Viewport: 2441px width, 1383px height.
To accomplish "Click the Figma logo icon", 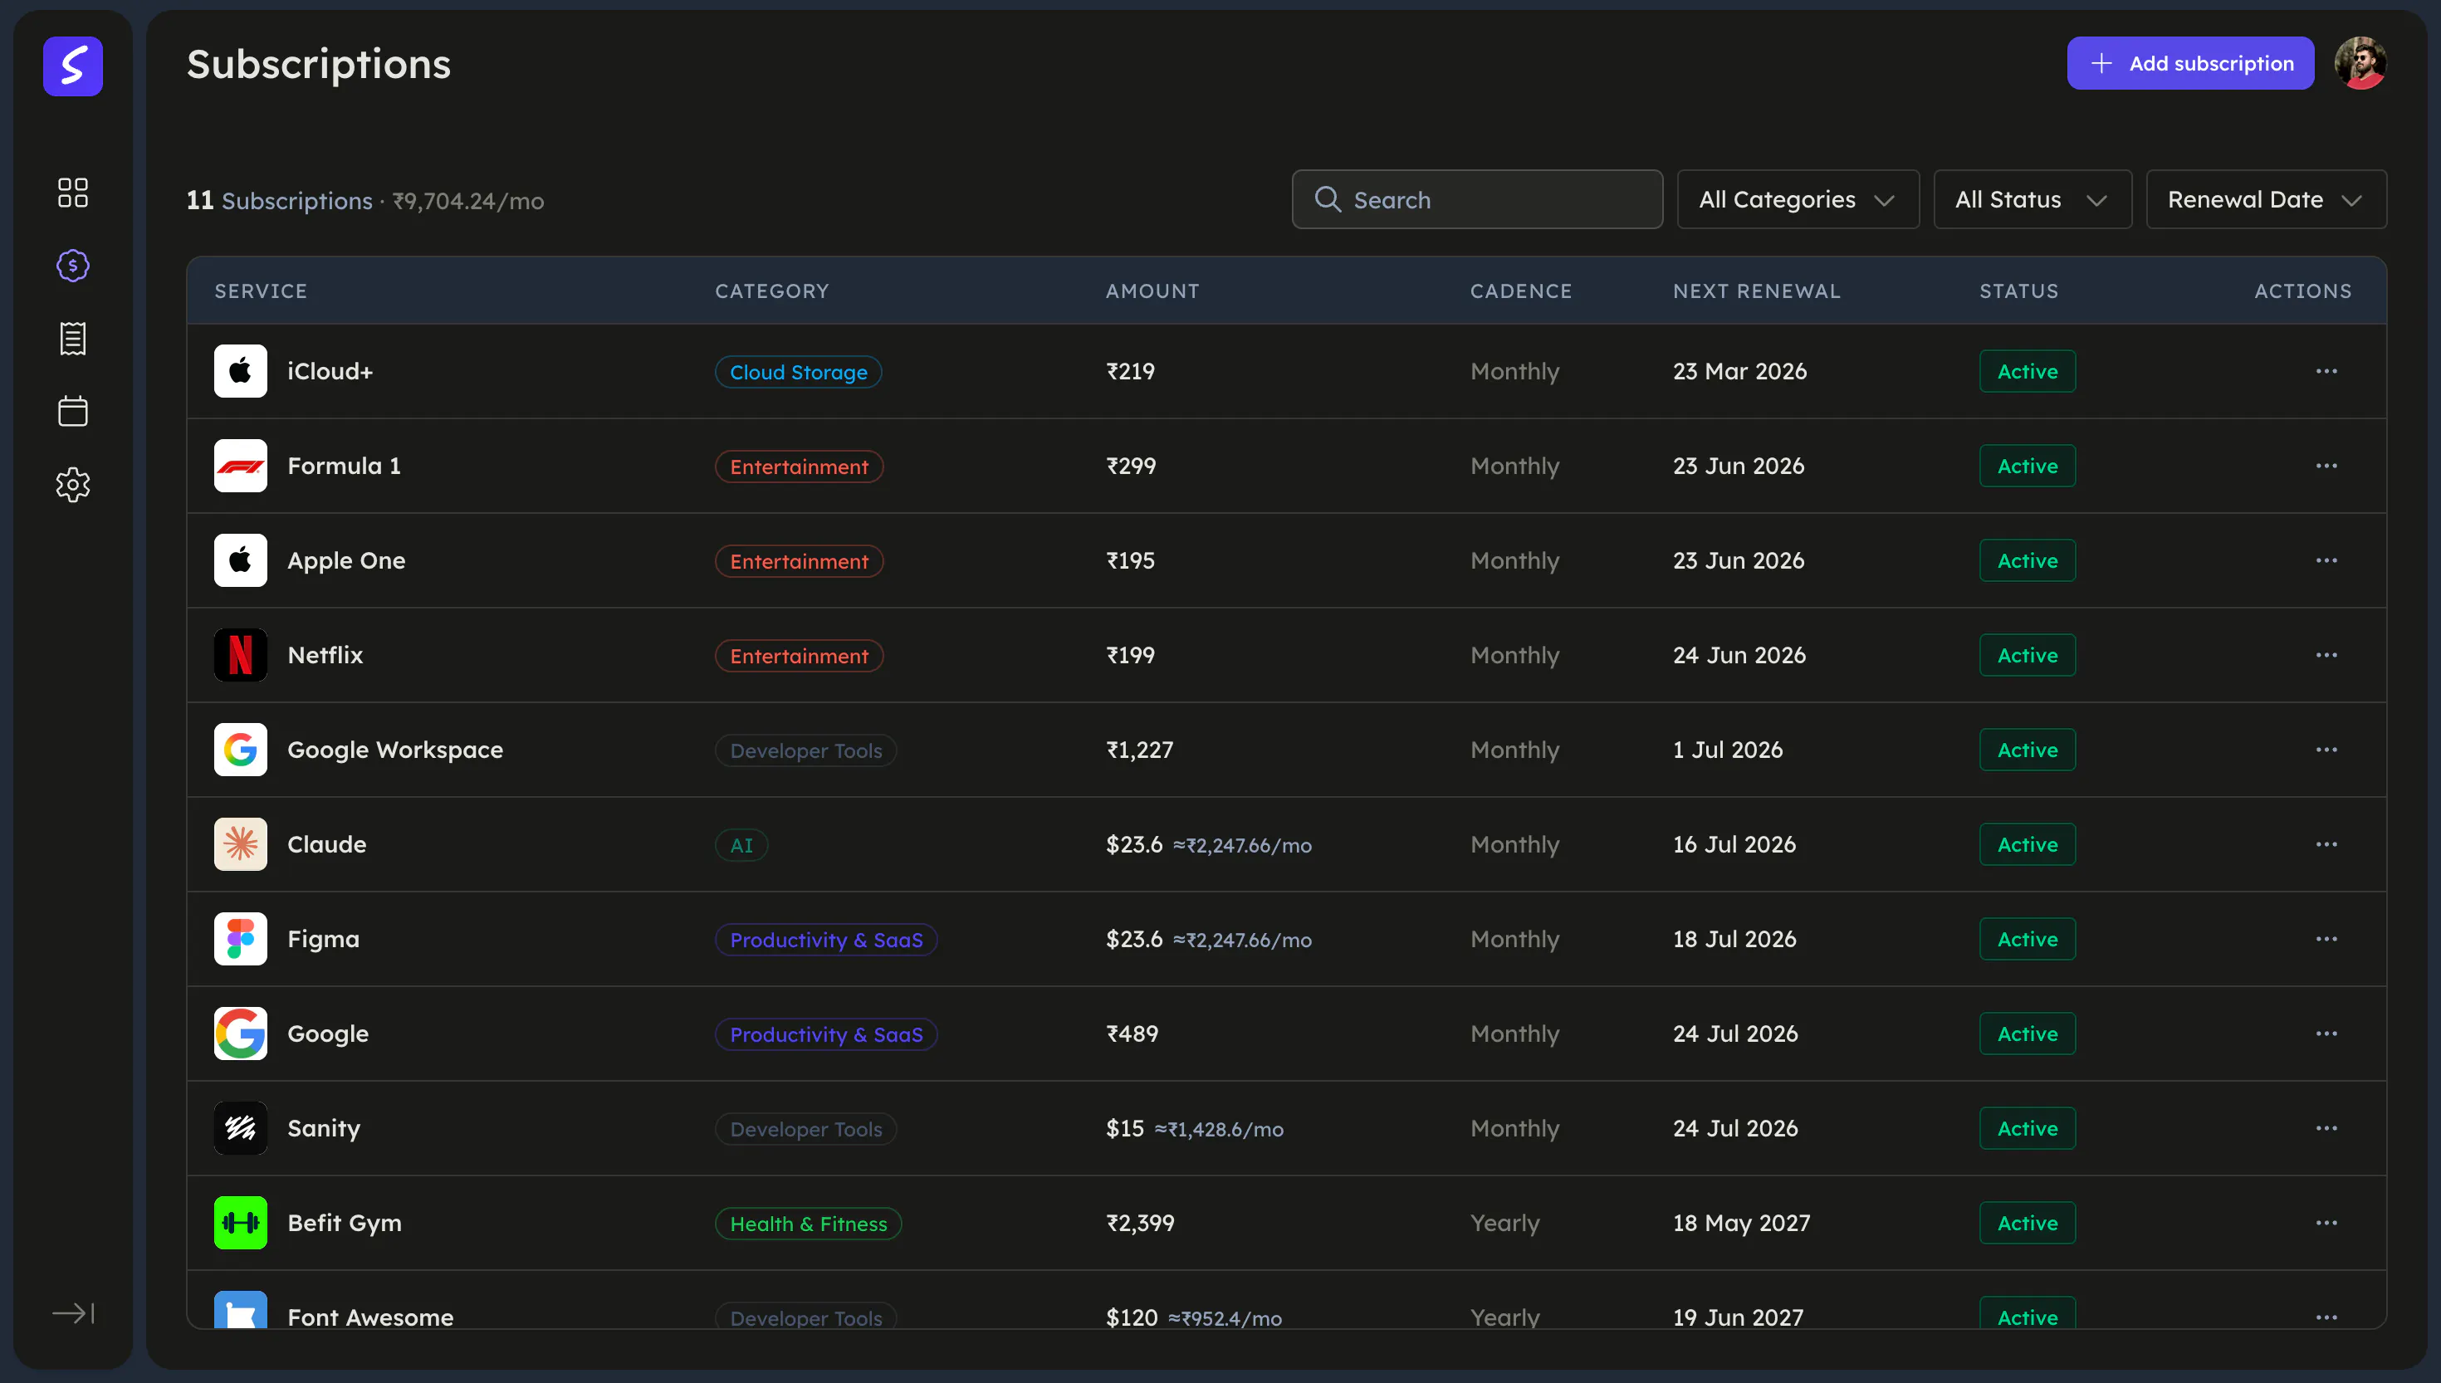I will tap(240, 940).
